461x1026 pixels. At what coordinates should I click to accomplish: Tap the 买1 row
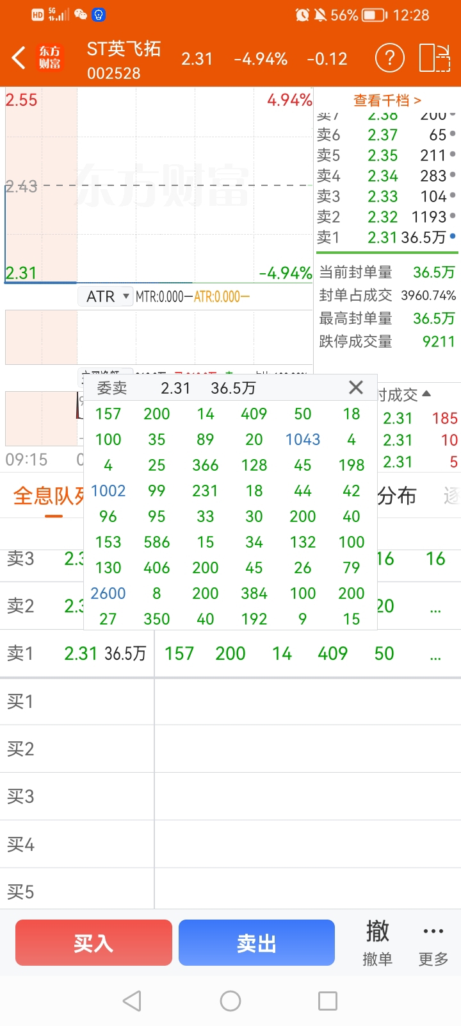(230, 702)
